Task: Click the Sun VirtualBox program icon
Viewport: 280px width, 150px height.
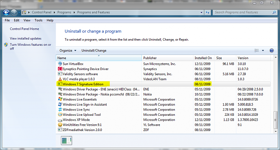Action: (60, 64)
